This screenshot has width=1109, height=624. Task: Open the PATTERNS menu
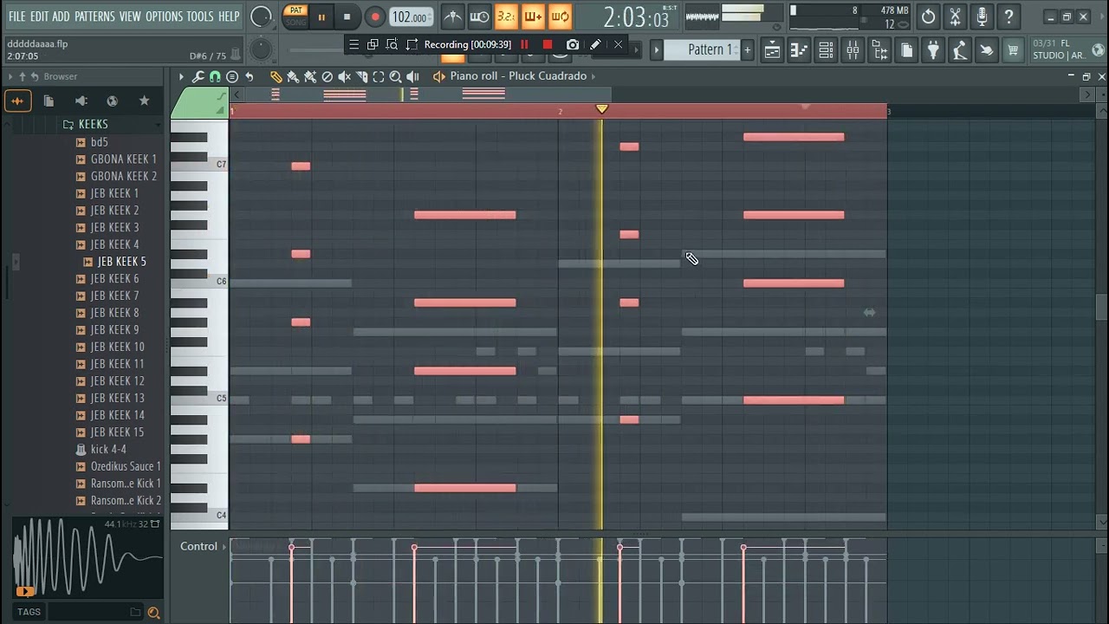tap(94, 16)
